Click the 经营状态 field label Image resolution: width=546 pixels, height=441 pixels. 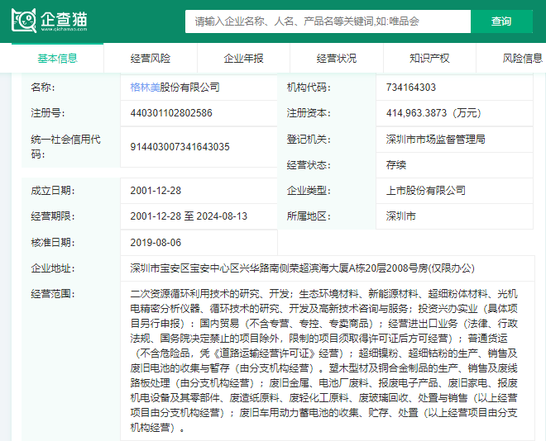pos(309,164)
